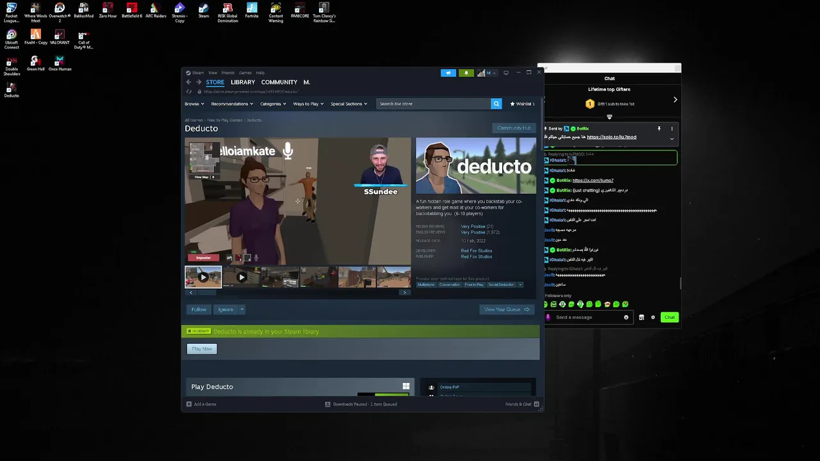The image size is (820, 461).
Task: Open the solo.to link in pinned message
Action: [612, 137]
